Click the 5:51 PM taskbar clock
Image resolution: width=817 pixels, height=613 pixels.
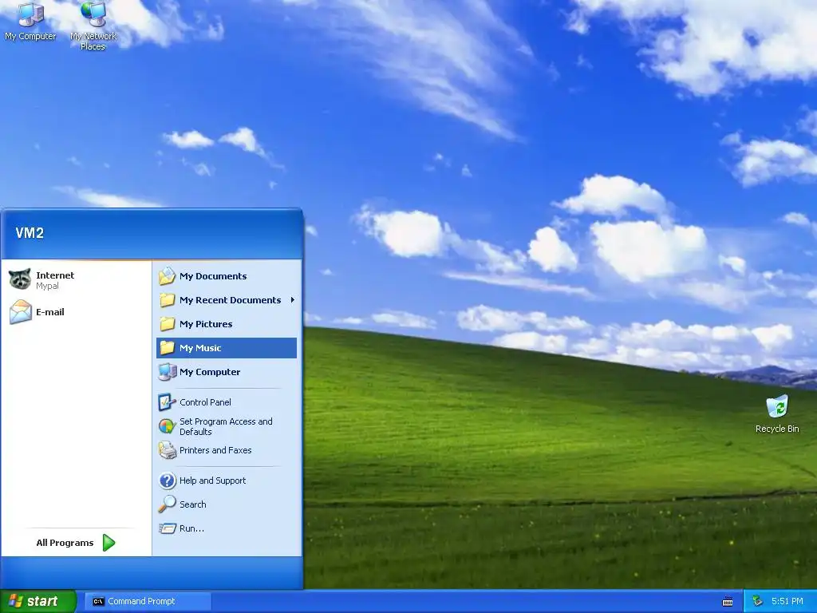pyautogui.click(x=787, y=601)
